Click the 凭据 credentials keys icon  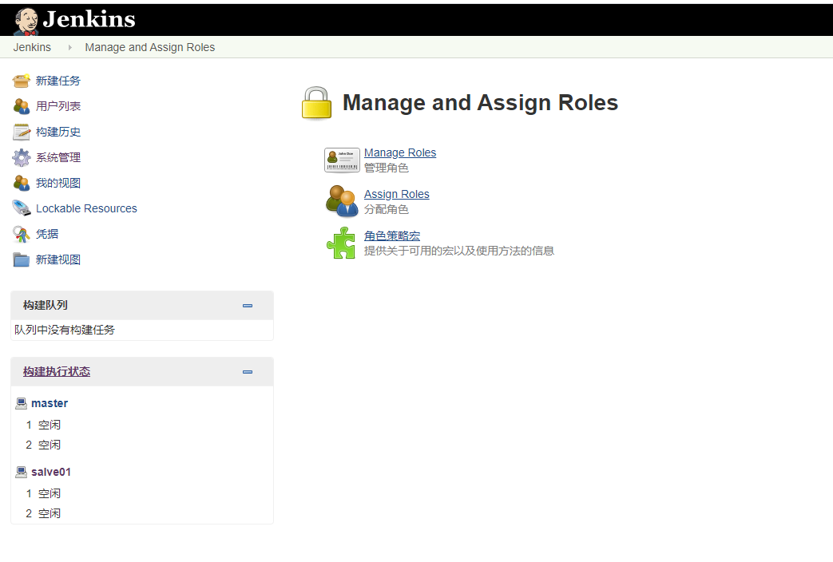pos(22,234)
